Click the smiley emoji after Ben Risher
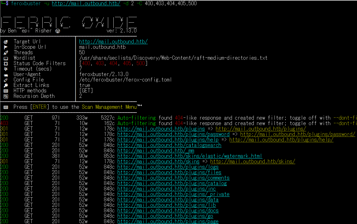This screenshot has height=224, width=357. coord(57,31)
